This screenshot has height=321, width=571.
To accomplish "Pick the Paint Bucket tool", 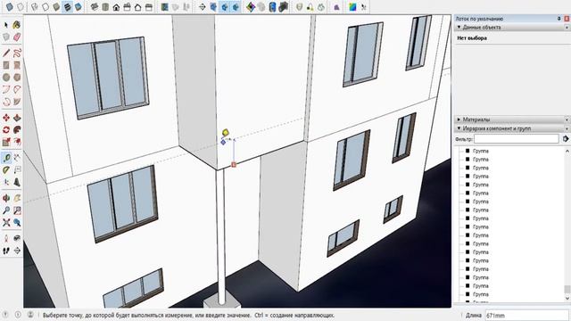I will [17, 25].
